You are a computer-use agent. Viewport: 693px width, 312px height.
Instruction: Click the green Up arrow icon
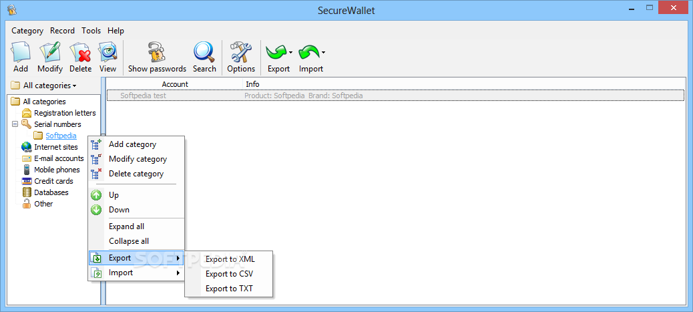[96, 194]
